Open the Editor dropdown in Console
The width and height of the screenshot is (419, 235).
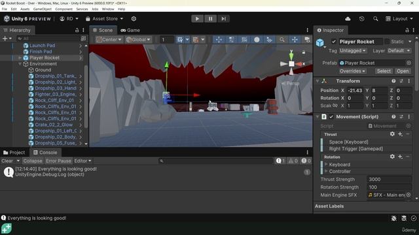[x=82, y=161]
